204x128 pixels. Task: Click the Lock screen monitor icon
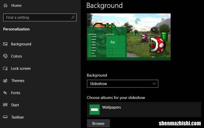pos(5,68)
